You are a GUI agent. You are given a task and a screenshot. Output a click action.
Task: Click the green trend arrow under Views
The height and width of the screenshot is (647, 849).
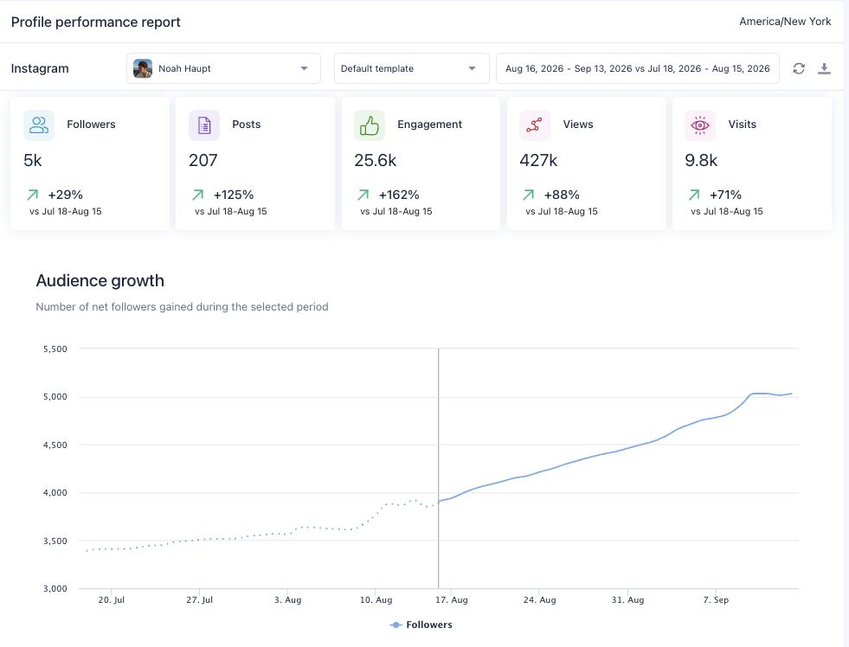[529, 195]
